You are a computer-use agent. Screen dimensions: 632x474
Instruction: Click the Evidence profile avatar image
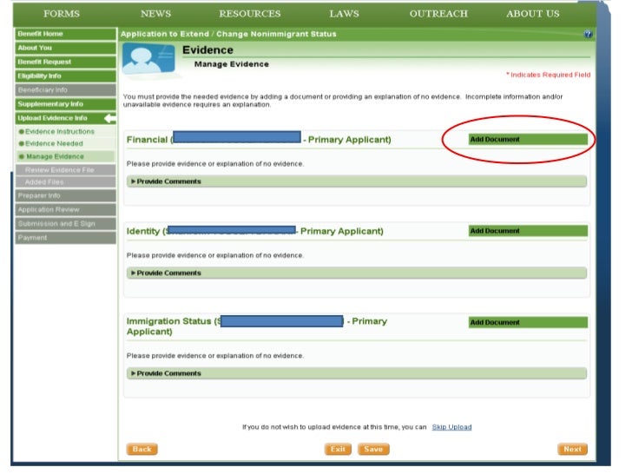148,59
